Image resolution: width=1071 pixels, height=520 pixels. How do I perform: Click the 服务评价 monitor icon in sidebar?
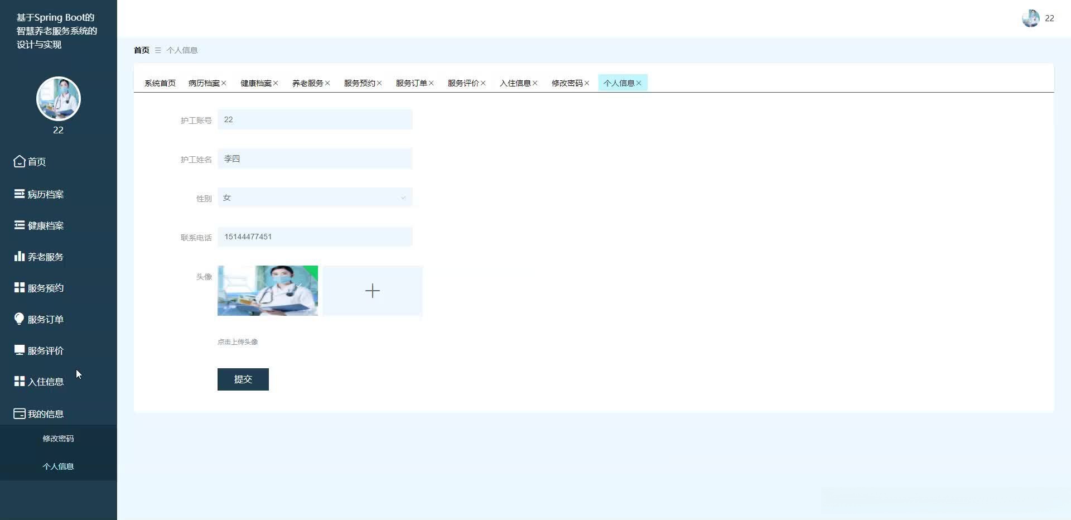20,350
